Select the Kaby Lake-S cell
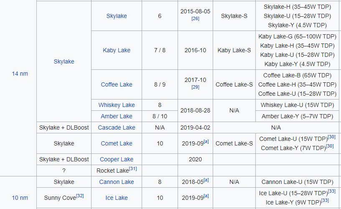The height and width of the screenshot is (209, 341). pyautogui.click(x=234, y=50)
